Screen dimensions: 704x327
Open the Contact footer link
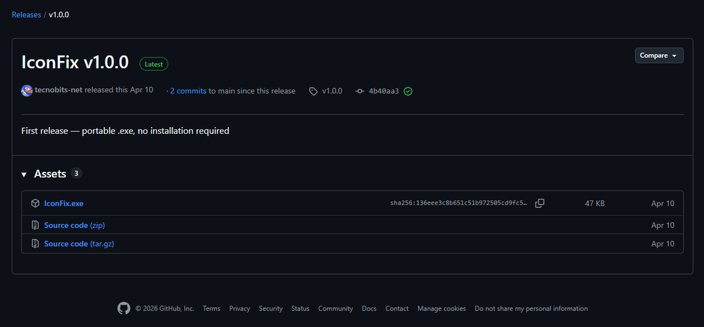(397, 308)
